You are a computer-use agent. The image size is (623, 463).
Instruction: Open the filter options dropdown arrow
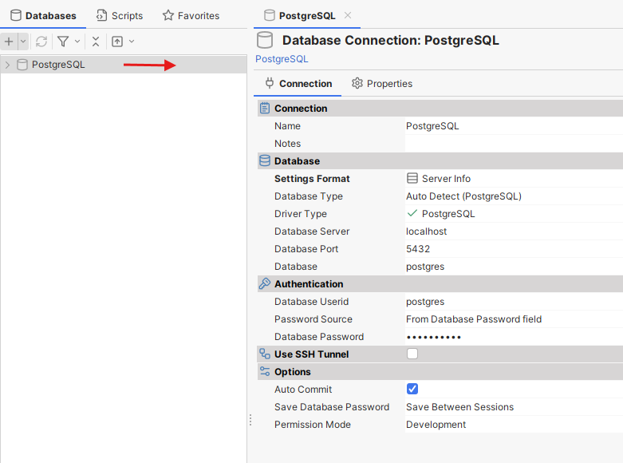click(77, 42)
